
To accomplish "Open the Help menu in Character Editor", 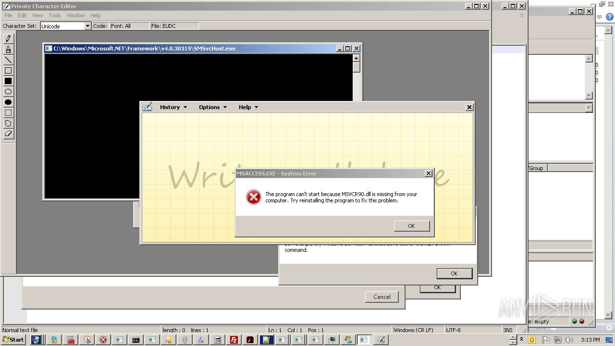I will pyautogui.click(x=96, y=15).
